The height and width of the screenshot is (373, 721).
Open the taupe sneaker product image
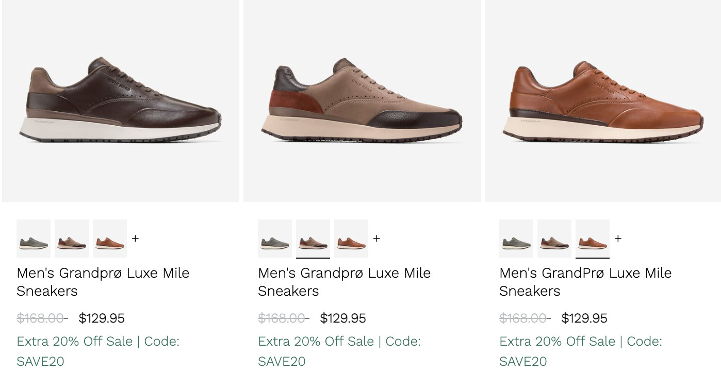tap(362, 101)
